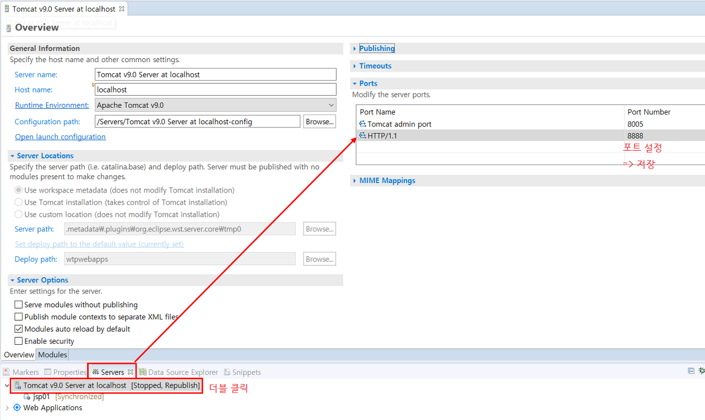Image resolution: width=705 pixels, height=420 pixels.
Task: Click the server editor tab icon
Action: coord(7,9)
